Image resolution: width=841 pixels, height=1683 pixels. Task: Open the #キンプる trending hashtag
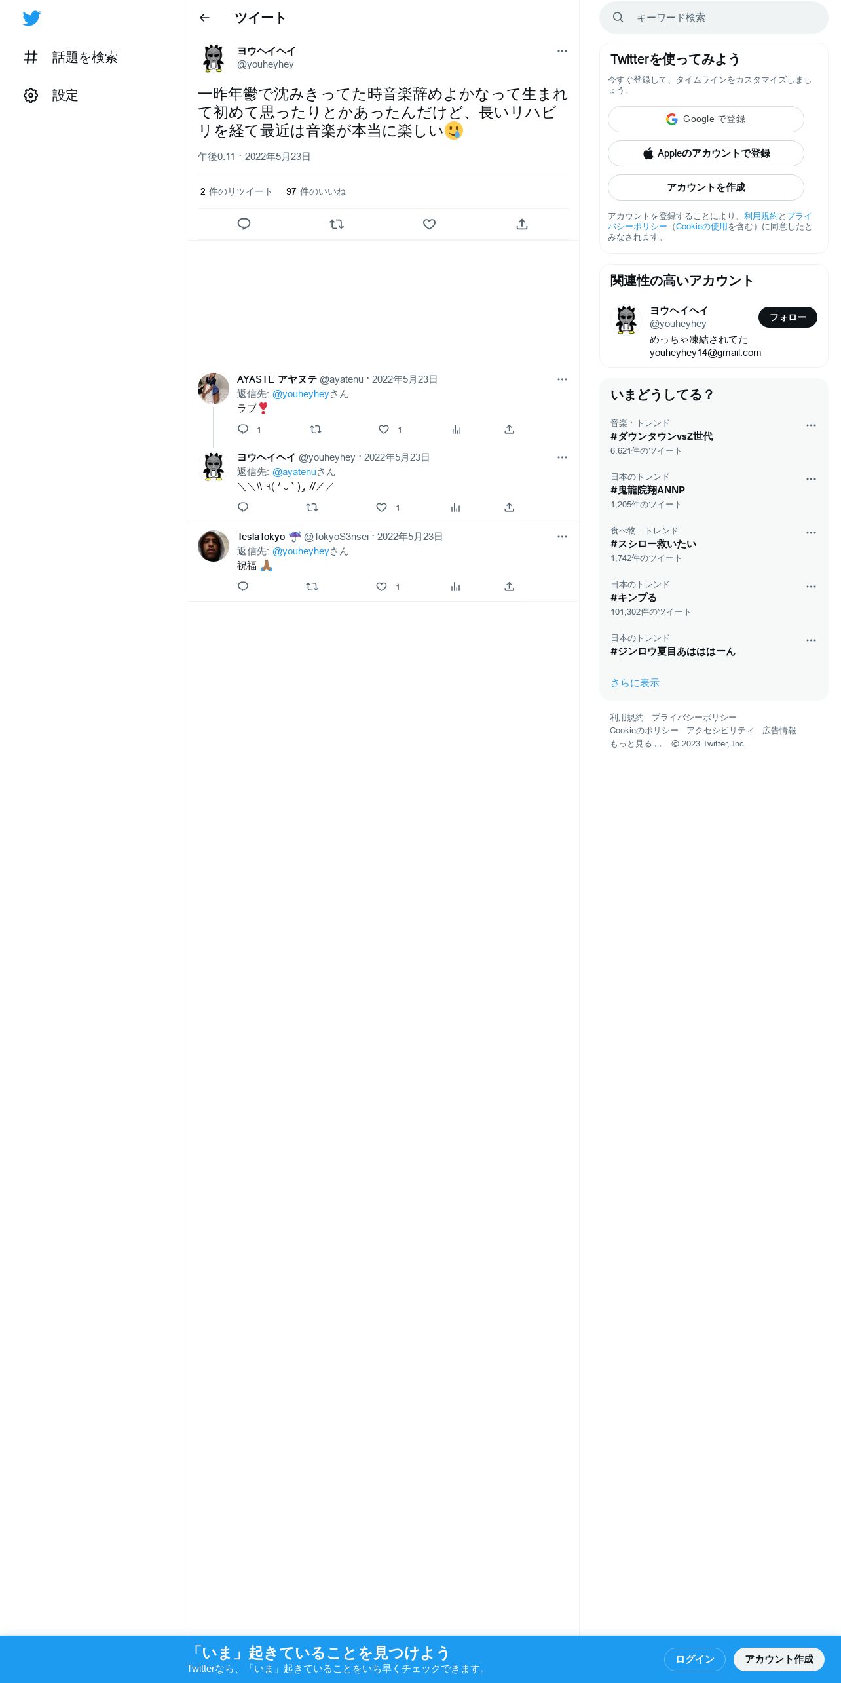(x=633, y=598)
